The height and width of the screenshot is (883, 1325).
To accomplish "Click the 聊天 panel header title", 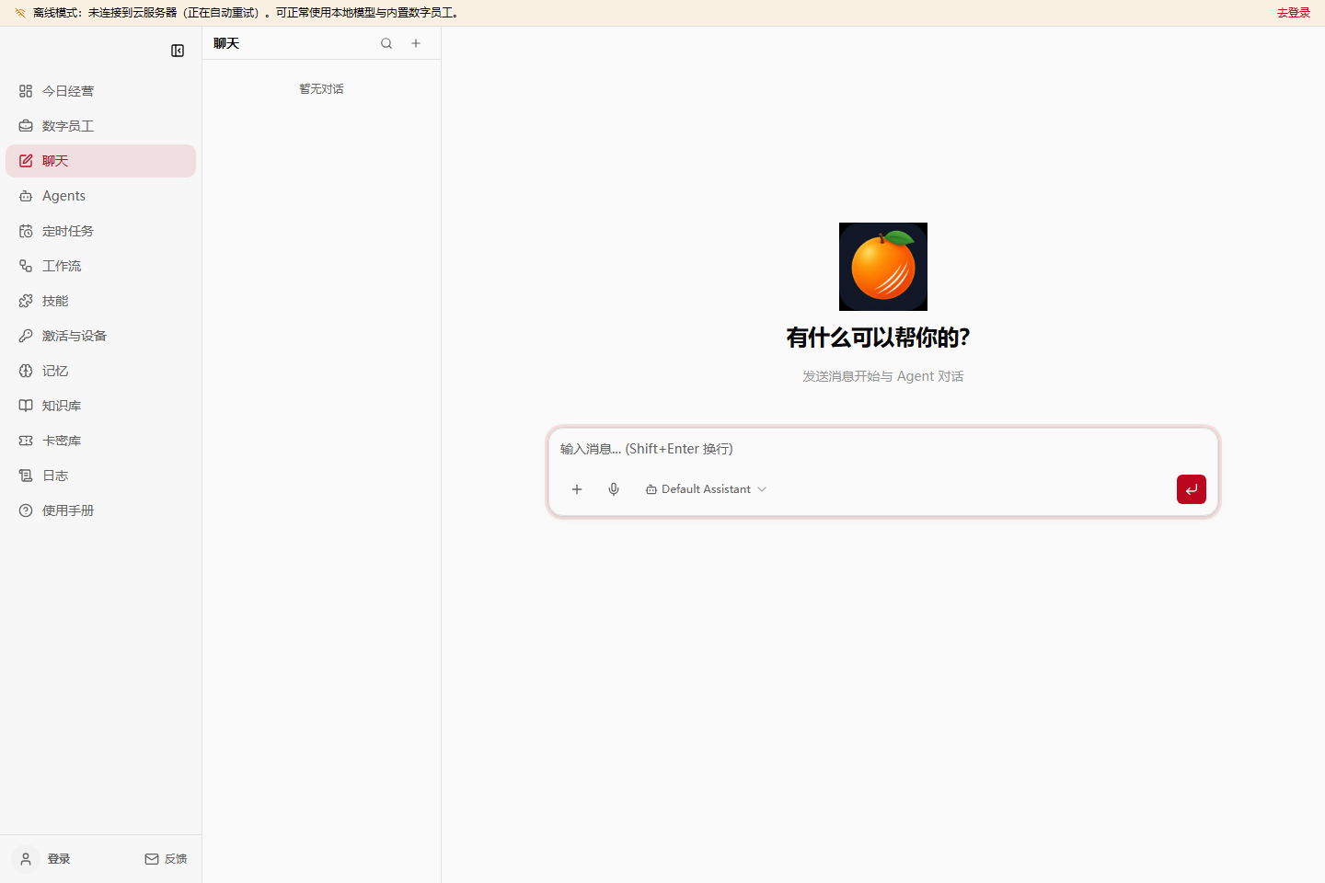I will tap(226, 43).
